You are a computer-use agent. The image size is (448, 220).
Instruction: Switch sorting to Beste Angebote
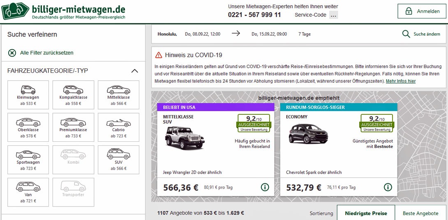coord(420,213)
